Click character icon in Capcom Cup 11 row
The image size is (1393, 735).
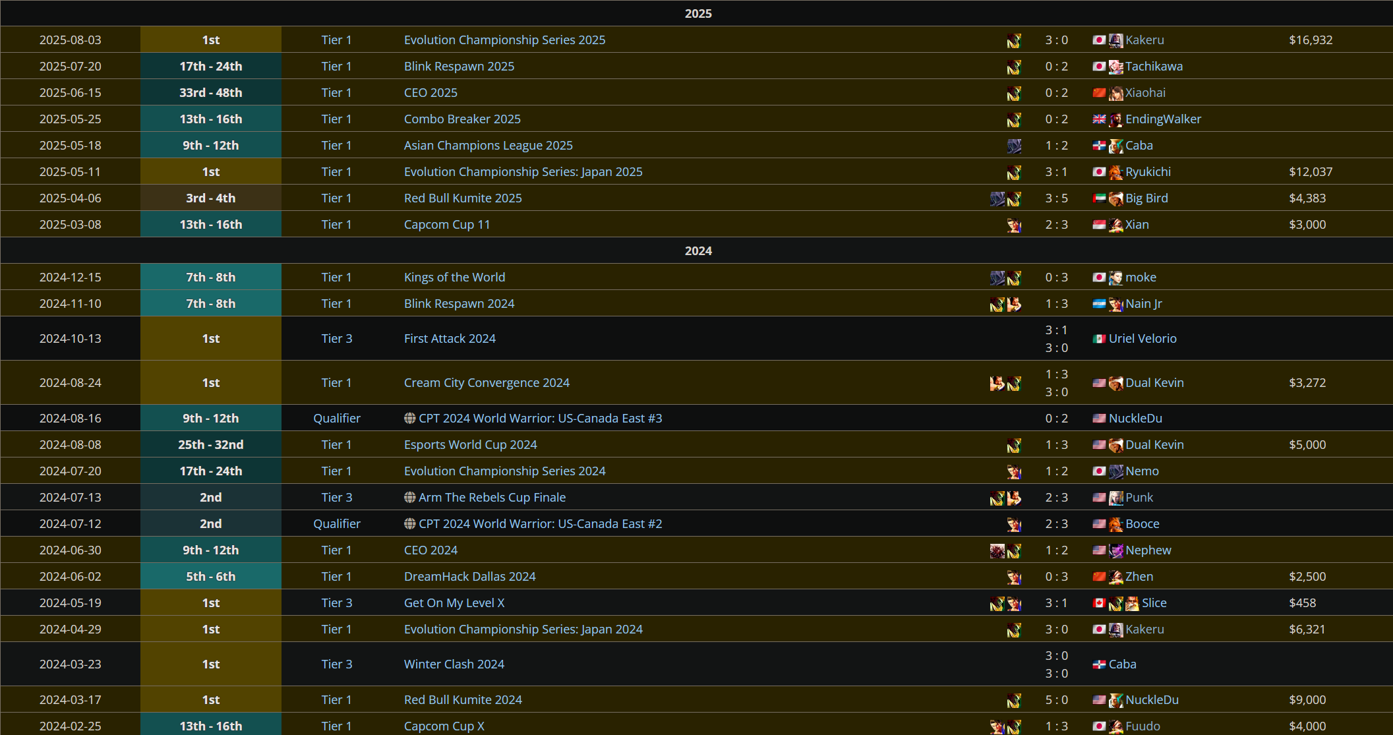click(x=1014, y=225)
